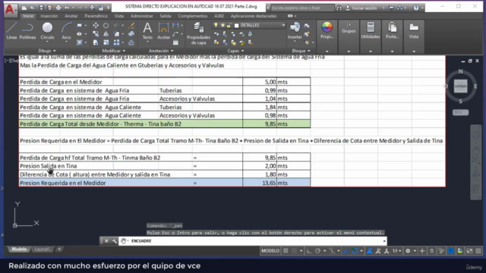This screenshot has height=273, width=486.
Task: Expand the Capas panel
Action: (x=235, y=51)
